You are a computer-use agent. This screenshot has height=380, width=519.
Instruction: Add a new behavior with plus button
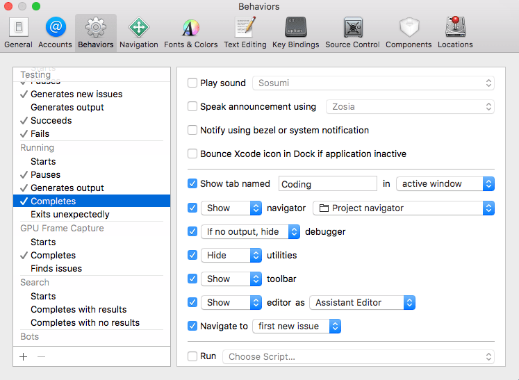(24, 356)
